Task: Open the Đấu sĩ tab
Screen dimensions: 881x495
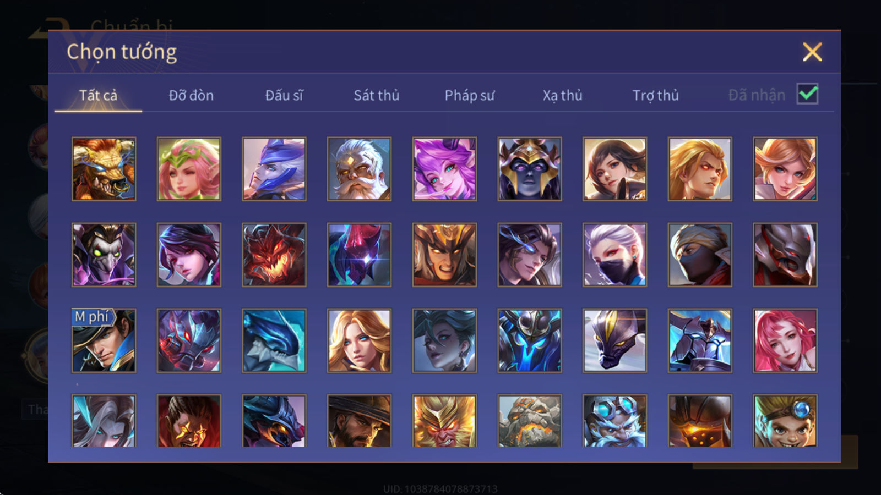Action: (x=284, y=95)
